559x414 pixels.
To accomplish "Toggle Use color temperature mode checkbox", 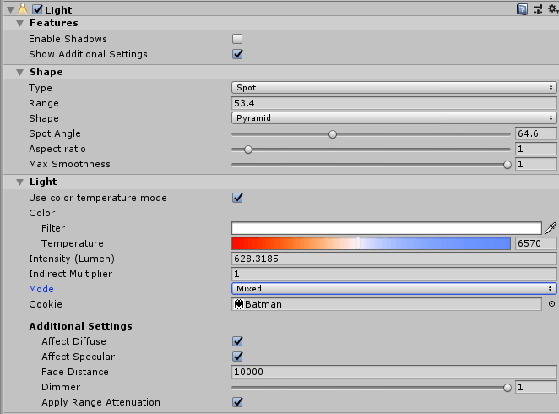I will click(x=237, y=198).
